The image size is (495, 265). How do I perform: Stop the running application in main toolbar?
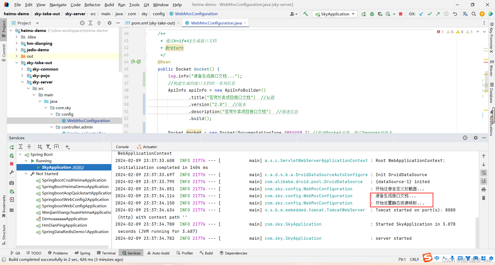tap(401, 14)
